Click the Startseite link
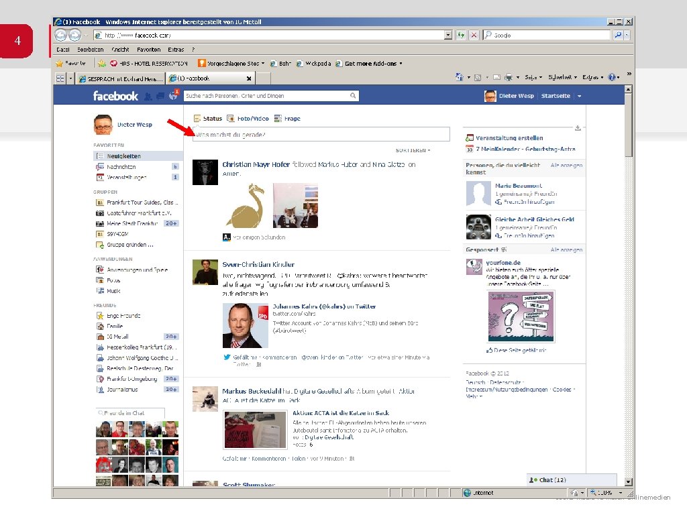The width and height of the screenshot is (687, 515). point(556,96)
